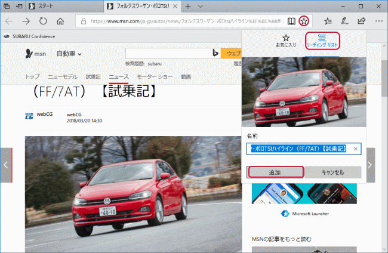Click the 名前 text field

click(x=304, y=149)
